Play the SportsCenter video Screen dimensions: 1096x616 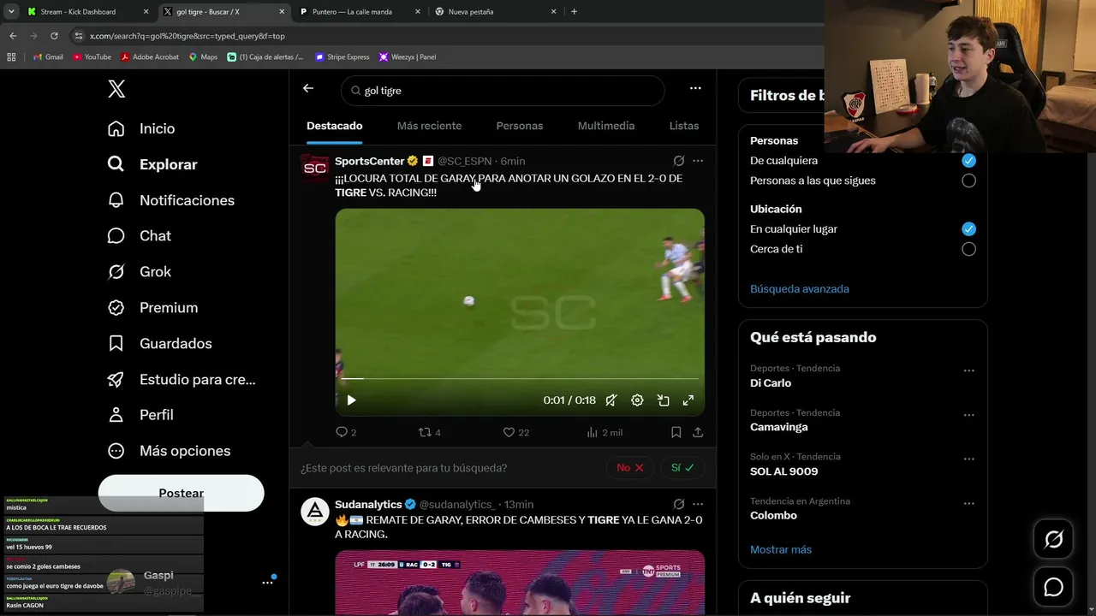(351, 400)
